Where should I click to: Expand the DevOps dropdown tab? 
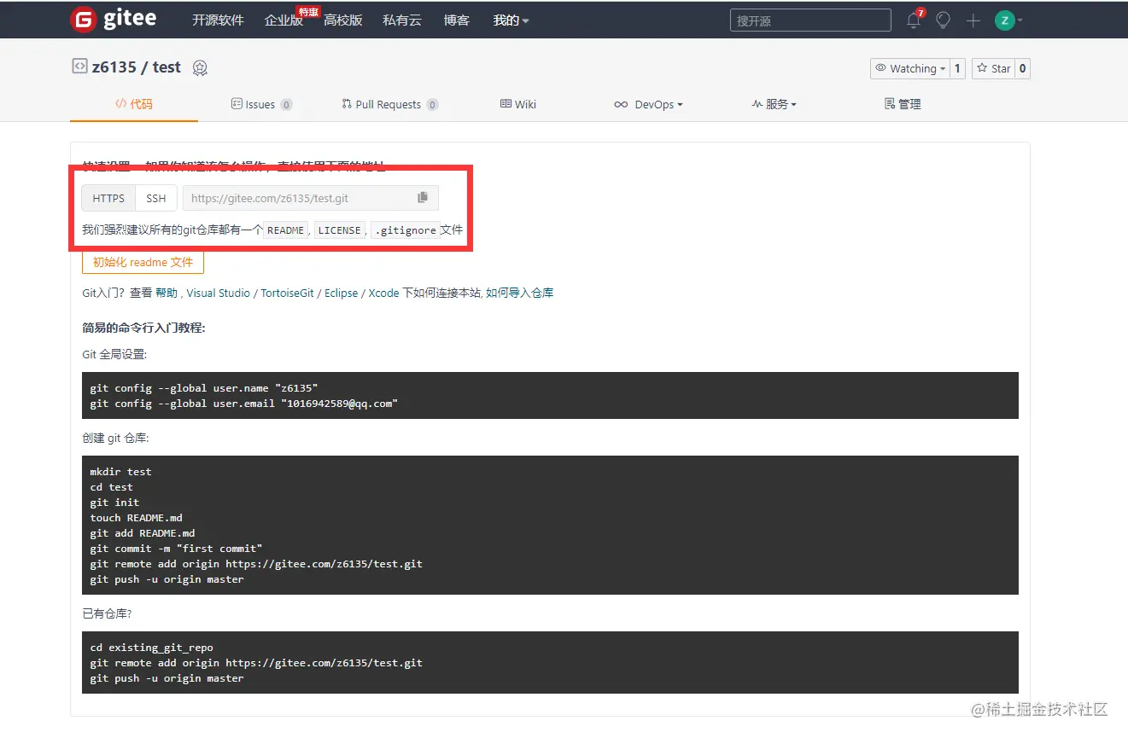tap(648, 104)
